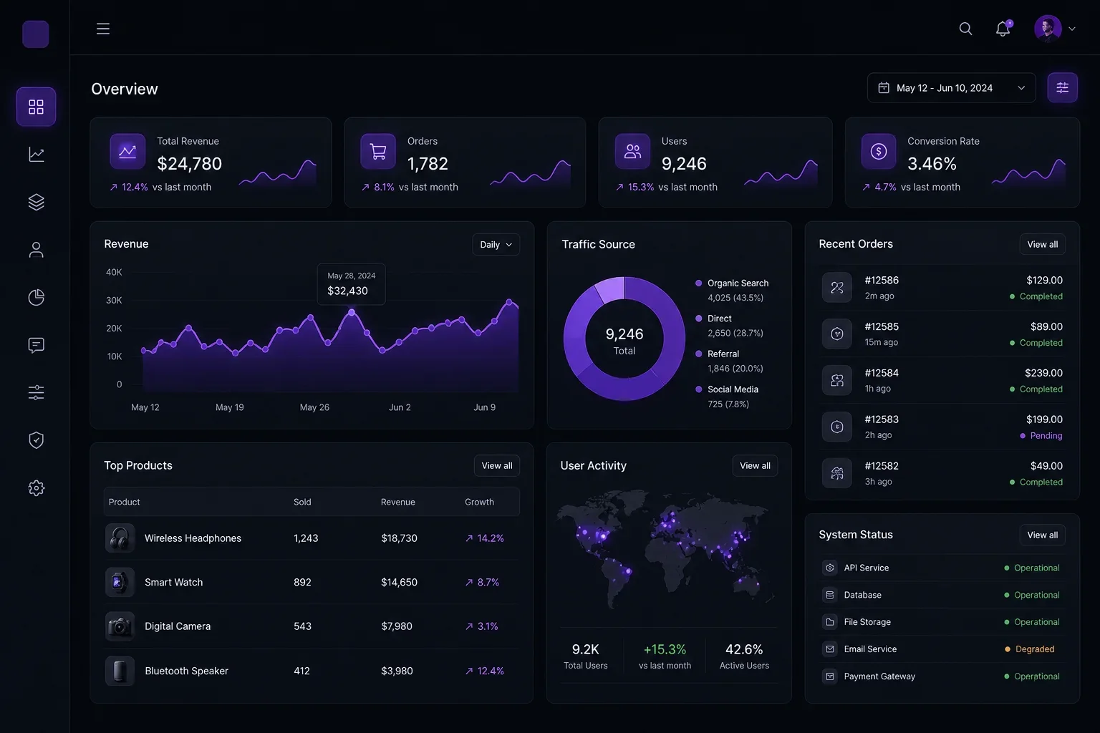Click the Email Service Degraded status
This screenshot has width=1100, height=733.
[1031, 649]
